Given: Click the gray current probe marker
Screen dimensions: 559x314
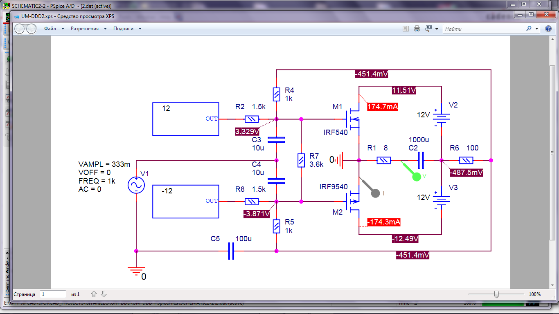Looking at the screenshot, I should click(x=375, y=193).
